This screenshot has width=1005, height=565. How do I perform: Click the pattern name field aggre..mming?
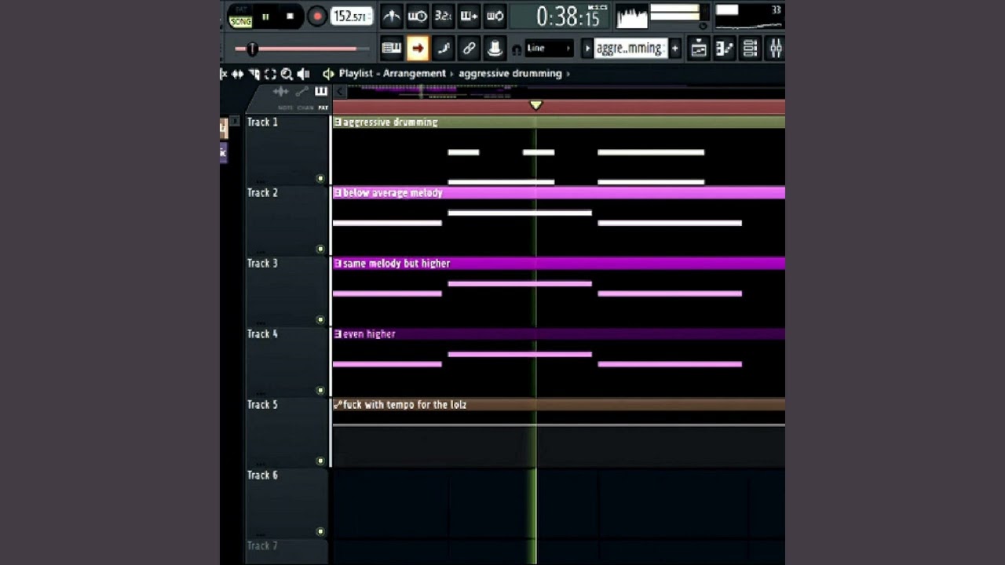[630, 49]
